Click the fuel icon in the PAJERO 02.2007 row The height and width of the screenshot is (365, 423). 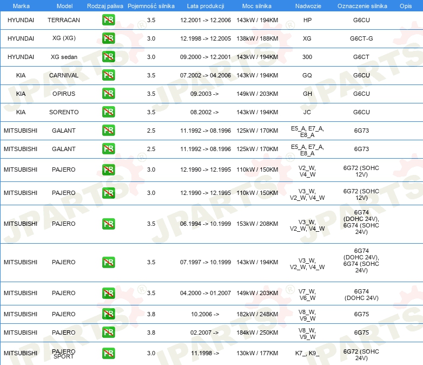(x=108, y=333)
